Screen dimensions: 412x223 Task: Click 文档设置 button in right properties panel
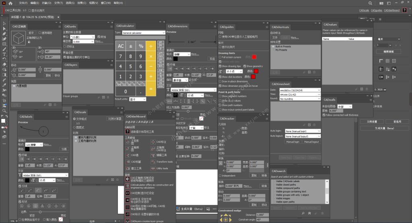pos(372,121)
